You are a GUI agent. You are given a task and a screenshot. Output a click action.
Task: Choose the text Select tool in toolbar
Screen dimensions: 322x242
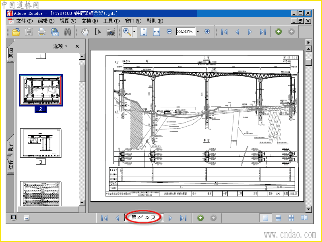coord(97,32)
